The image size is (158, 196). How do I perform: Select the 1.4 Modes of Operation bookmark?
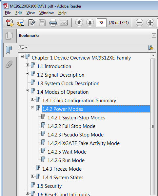(63, 92)
